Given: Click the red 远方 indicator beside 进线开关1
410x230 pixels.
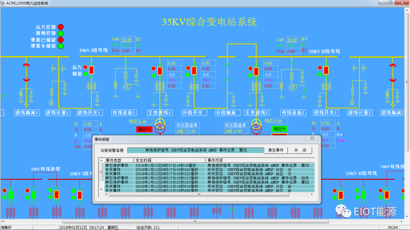Looking at the screenshot, I should coord(85,67).
